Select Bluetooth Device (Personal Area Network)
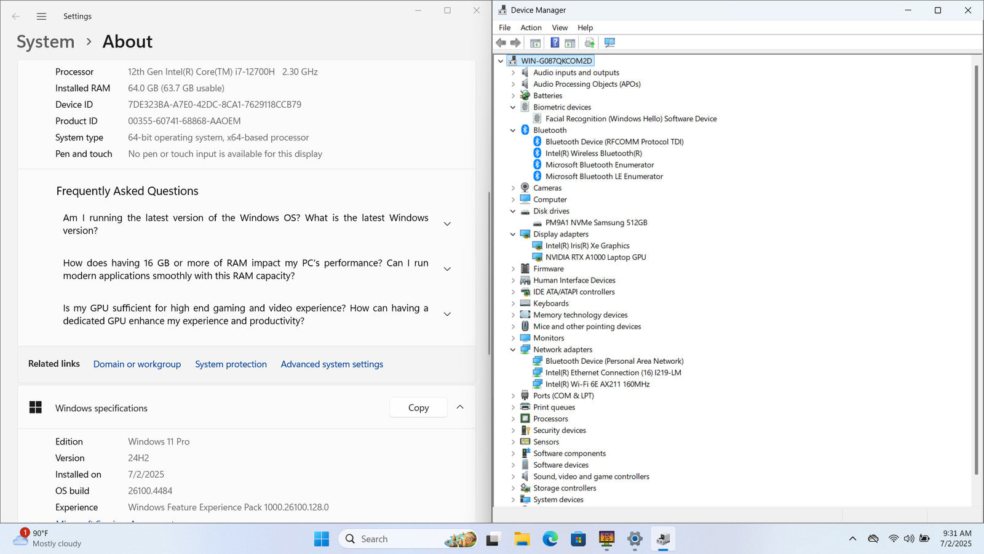This screenshot has height=554, width=984. click(614, 361)
